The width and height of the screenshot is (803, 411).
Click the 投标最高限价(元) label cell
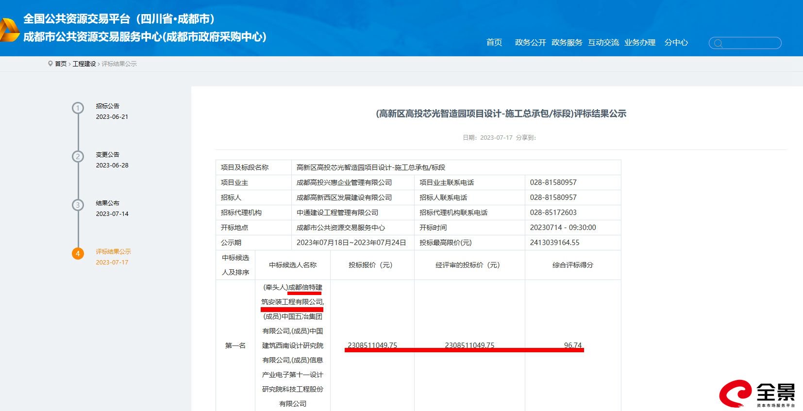click(469, 243)
